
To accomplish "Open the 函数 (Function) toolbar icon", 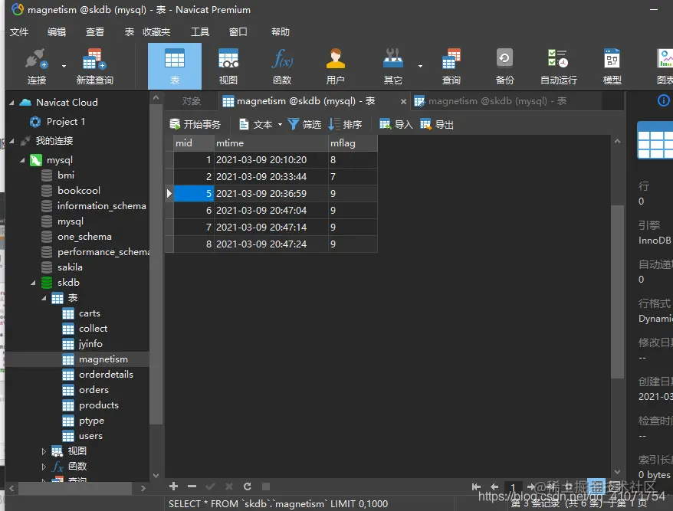I will [x=282, y=67].
